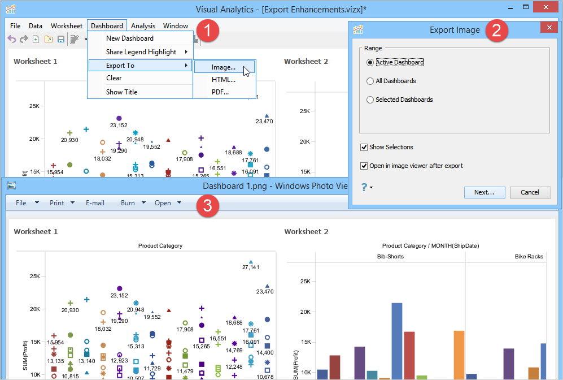563x380 pixels.
Task: Click the Dashboard menu
Action: point(107,26)
